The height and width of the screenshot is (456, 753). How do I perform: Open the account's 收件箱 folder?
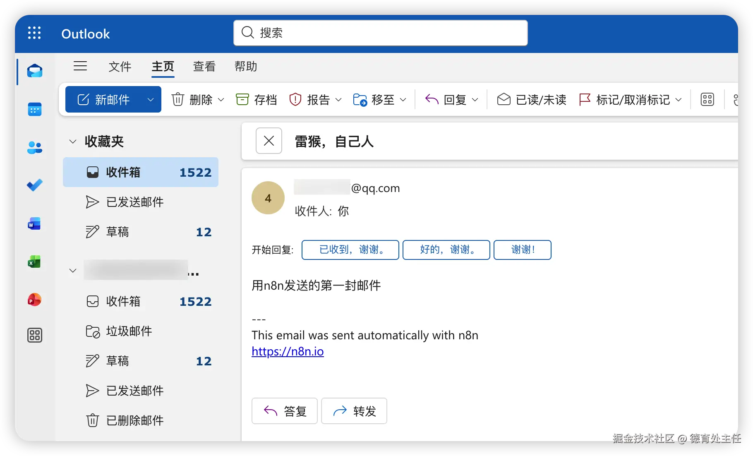pyautogui.click(x=141, y=301)
